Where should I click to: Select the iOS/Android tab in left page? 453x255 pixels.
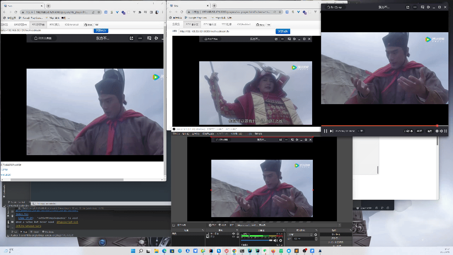pos(71,25)
